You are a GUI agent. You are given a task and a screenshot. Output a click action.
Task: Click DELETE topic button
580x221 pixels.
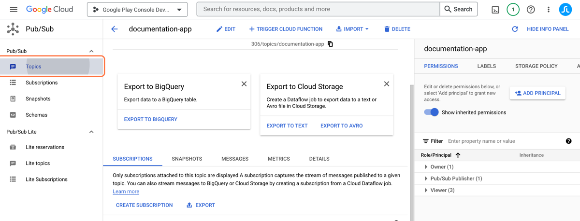pyautogui.click(x=397, y=29)
